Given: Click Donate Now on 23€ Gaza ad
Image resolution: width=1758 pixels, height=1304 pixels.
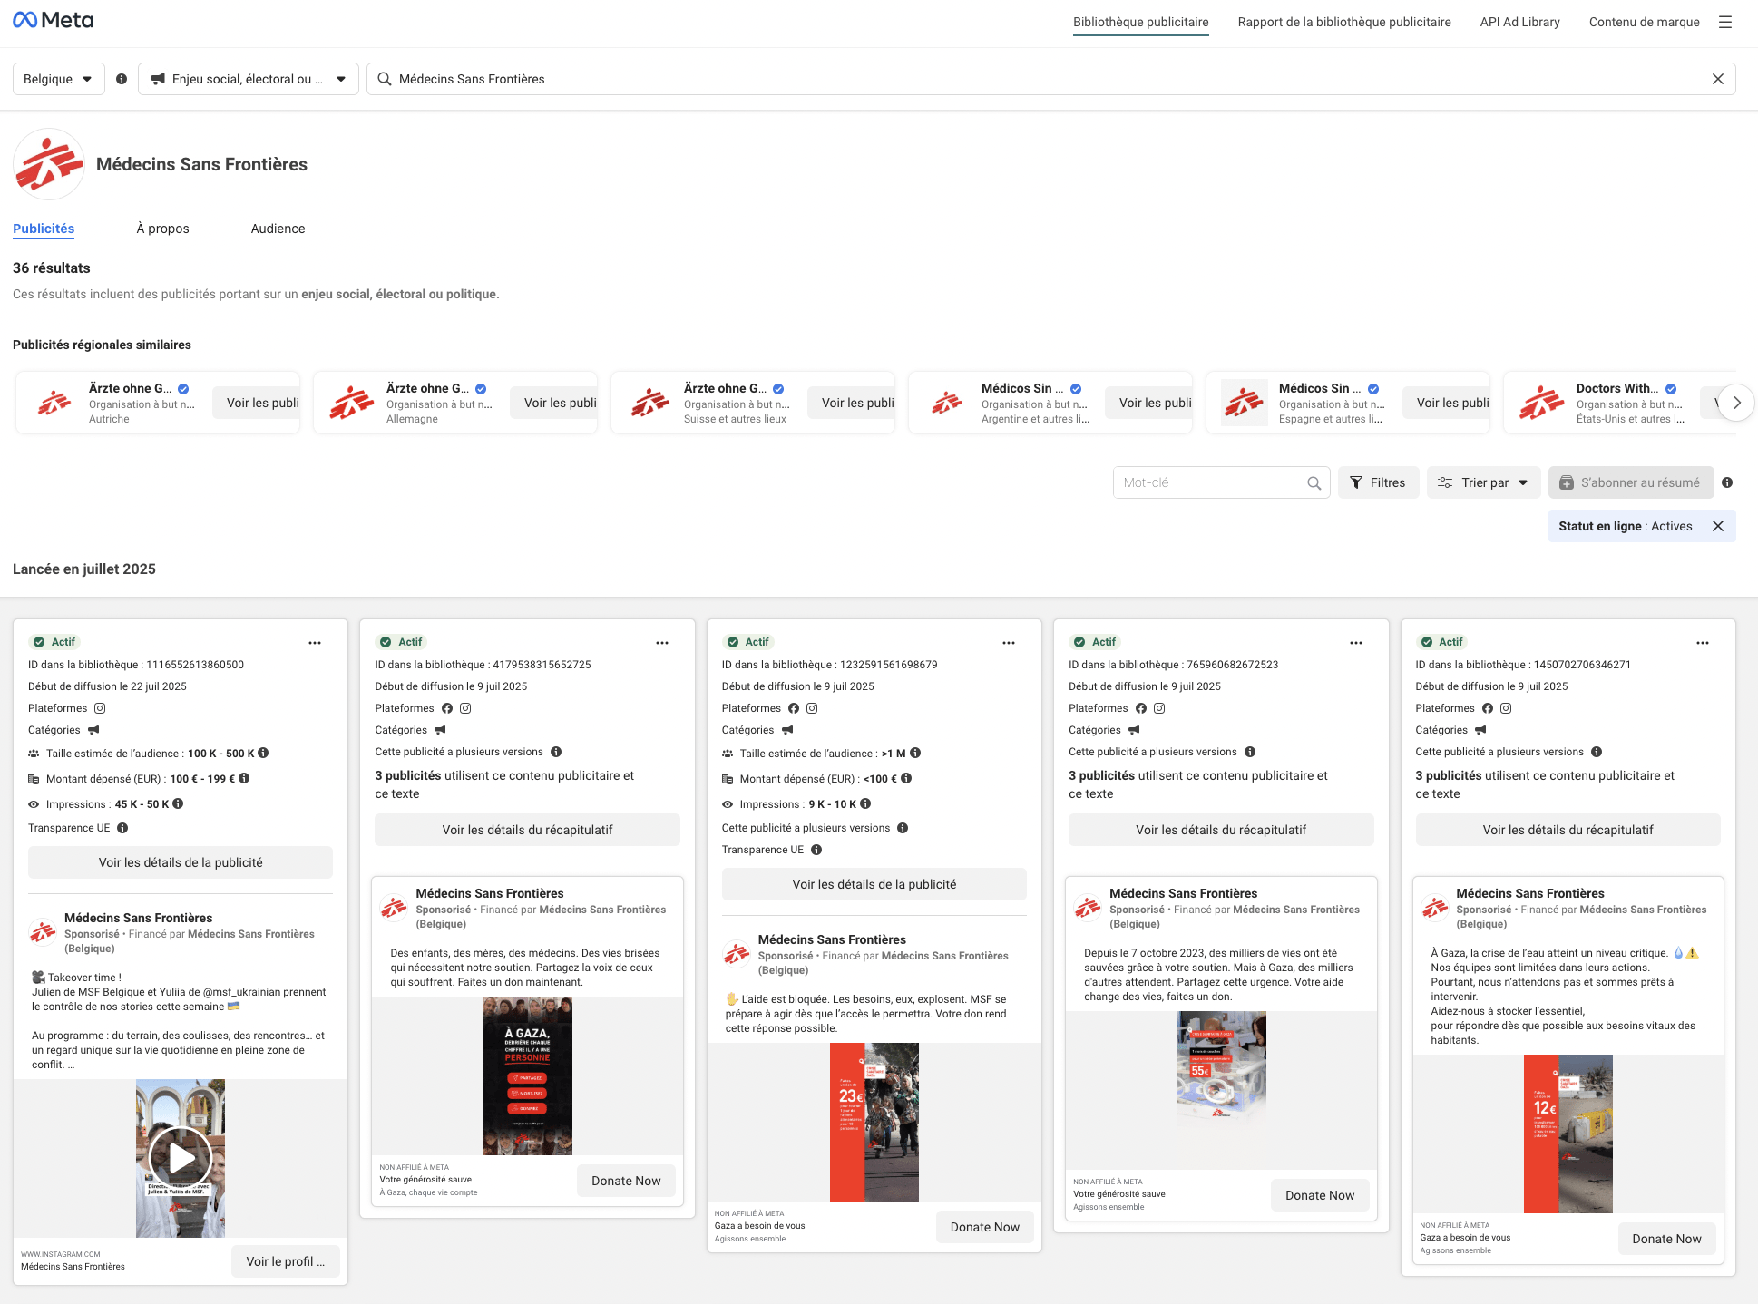Looking at the screenshot, I should coord(985,1227).
